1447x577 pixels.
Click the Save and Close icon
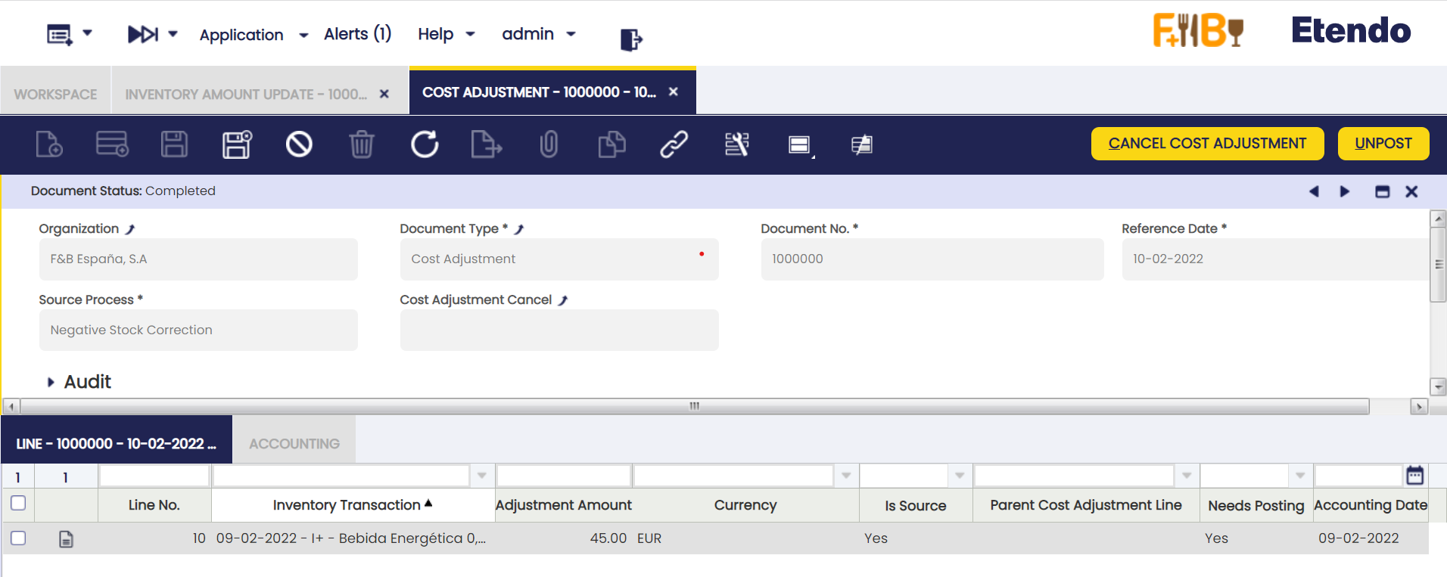click(x=237, y=144)
